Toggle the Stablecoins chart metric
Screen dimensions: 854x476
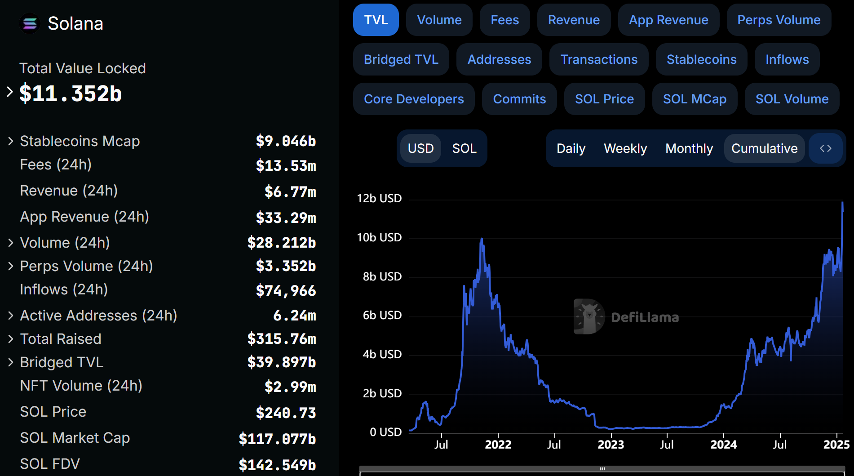(701, 59)
